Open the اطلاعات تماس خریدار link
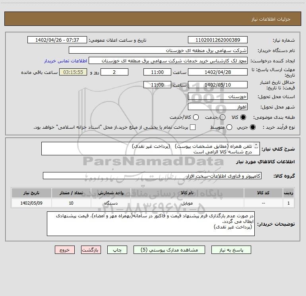Image resolution: width=306 pixels, height=296 pixels. (x=66, y=61)
